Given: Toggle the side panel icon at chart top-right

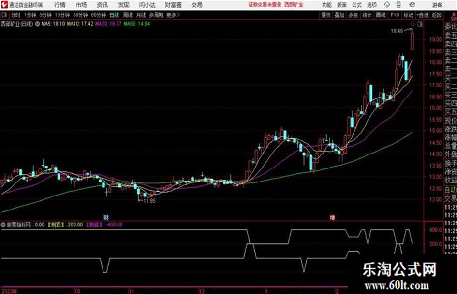Looking at the screenshot, I should [x=420, y=24].
